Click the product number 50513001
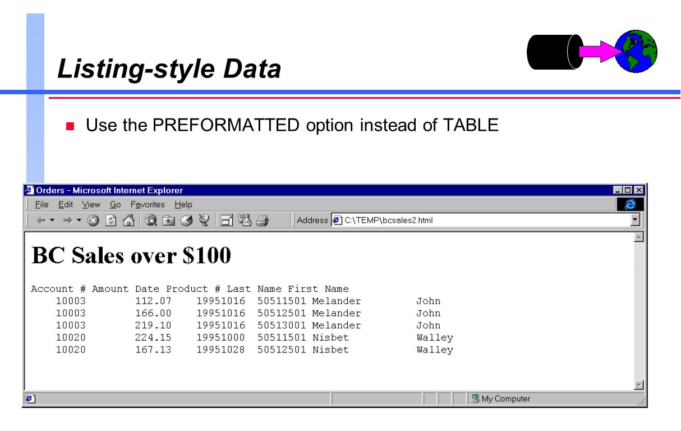Image resolution: width=681 pixels, height=431 pixels. point(282,325)
